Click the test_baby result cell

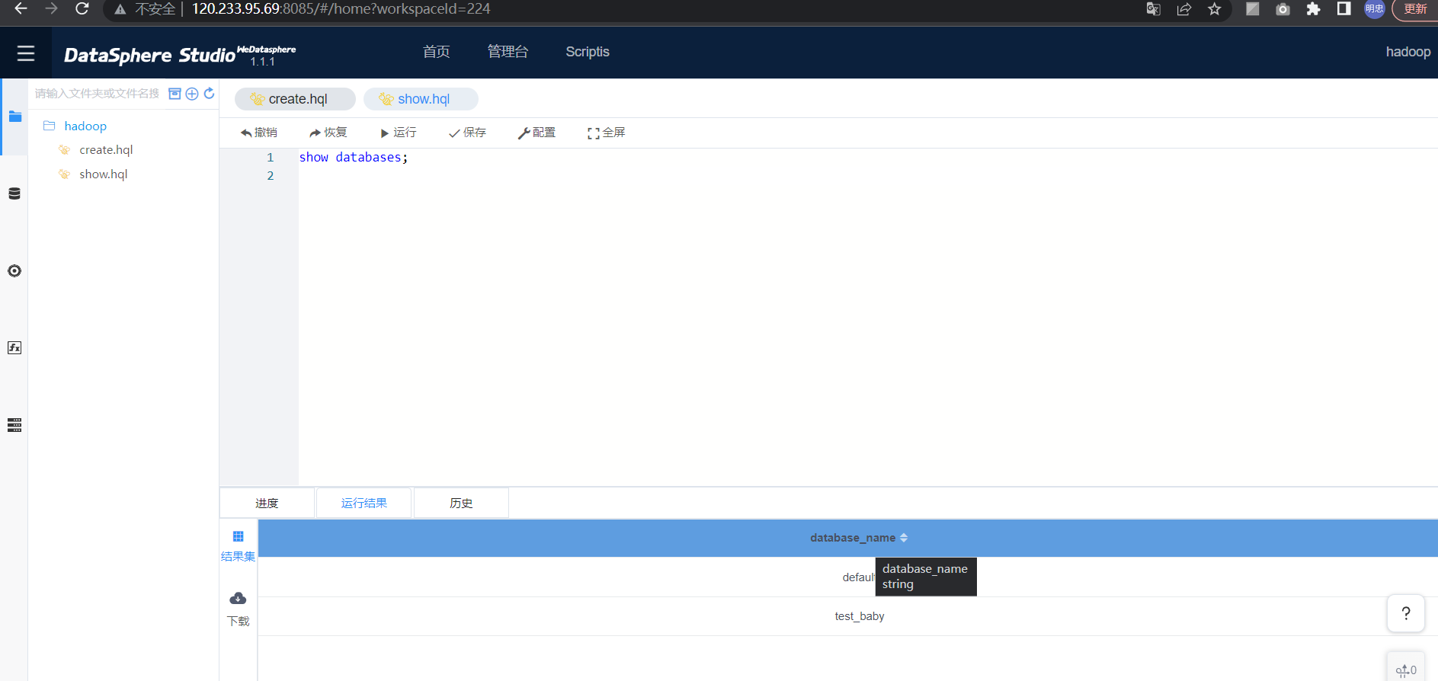pyautogui.click(x=860, y=616)
